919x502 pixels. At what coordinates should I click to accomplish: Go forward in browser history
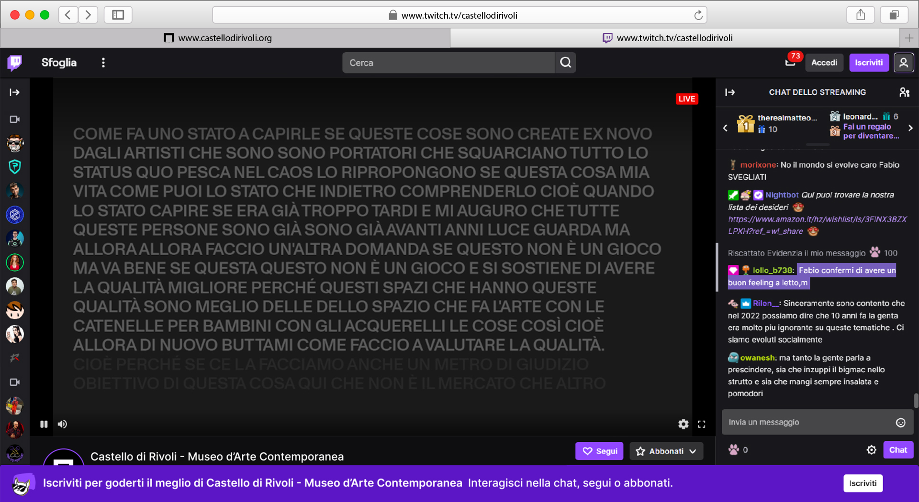[x=88, y=15]
